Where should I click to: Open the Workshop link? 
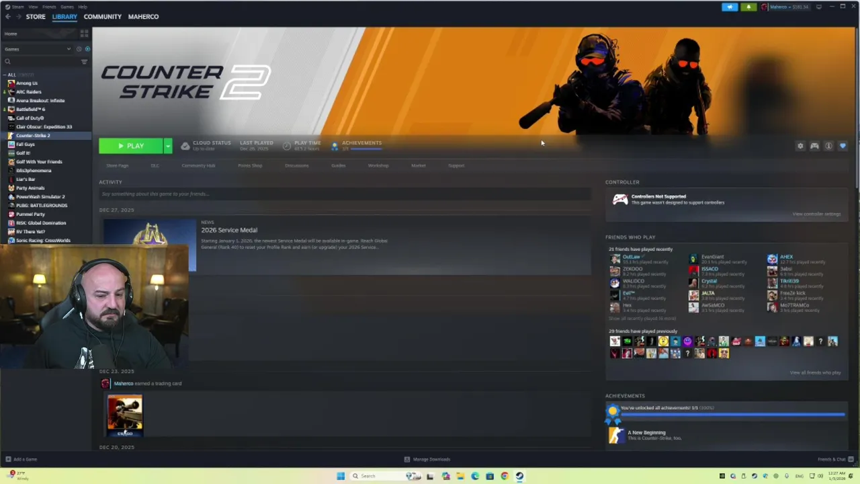378,165
